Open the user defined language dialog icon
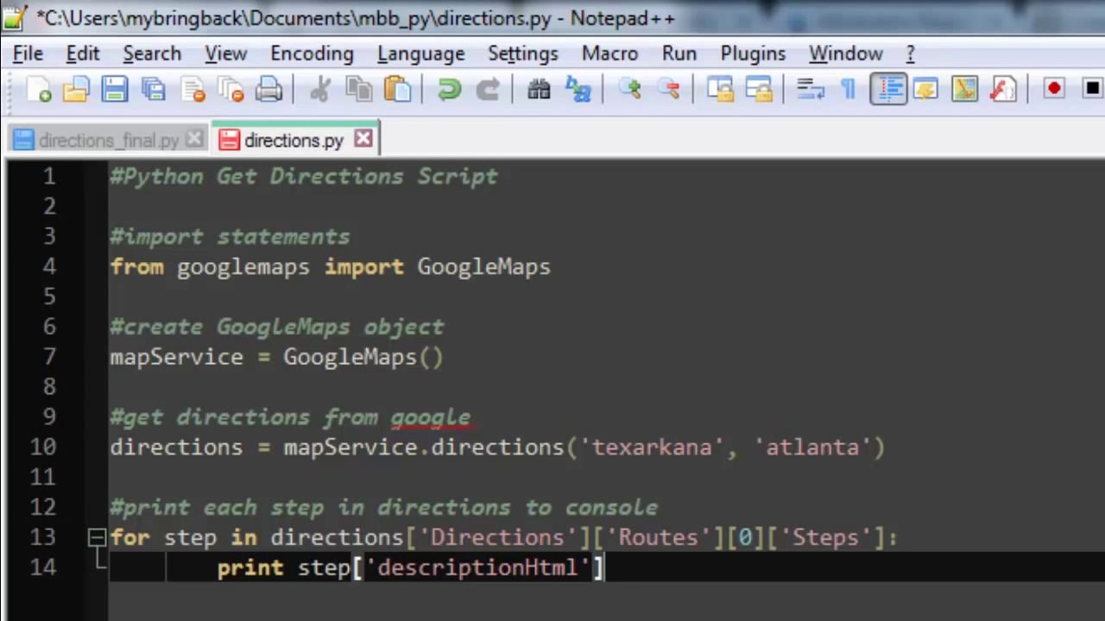Image resolution: width=1105 pixels, height=621 pixels. coord(926,89)
